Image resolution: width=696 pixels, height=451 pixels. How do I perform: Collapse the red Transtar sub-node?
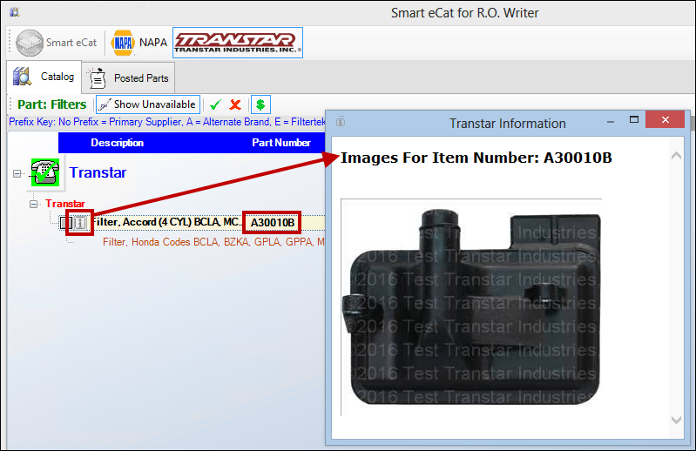pos(34,204)
